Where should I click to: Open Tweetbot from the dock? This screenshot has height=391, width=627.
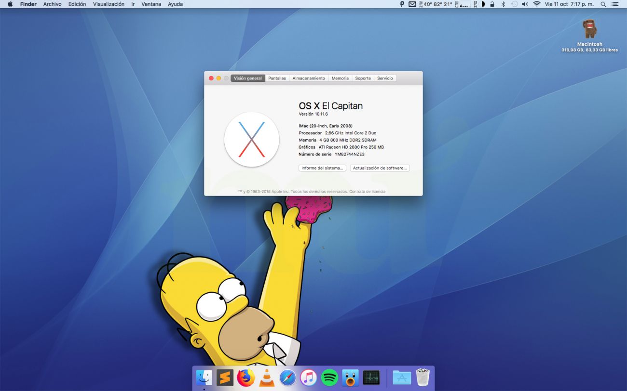[350, 378]
